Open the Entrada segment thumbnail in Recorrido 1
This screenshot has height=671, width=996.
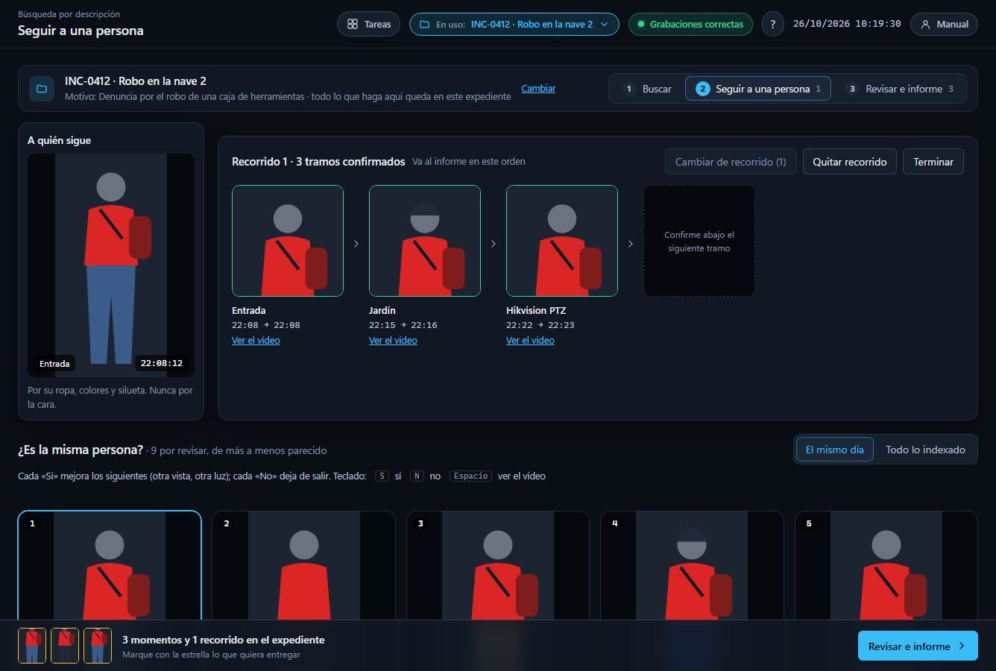288,241
